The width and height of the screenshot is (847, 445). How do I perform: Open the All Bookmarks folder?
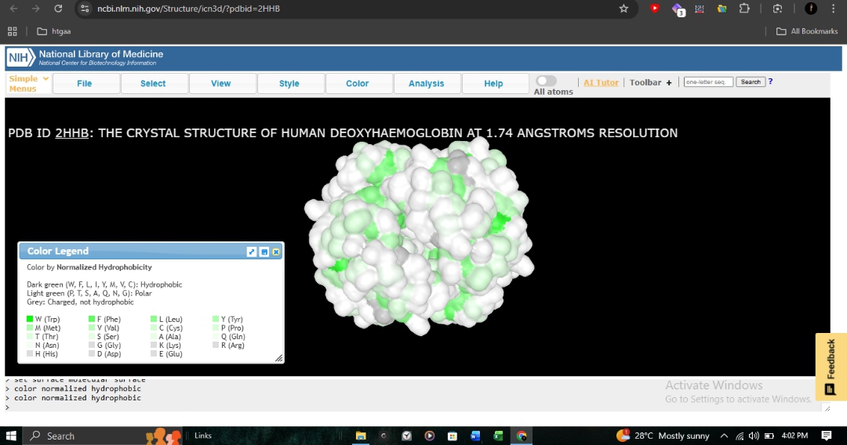(807, 31)
